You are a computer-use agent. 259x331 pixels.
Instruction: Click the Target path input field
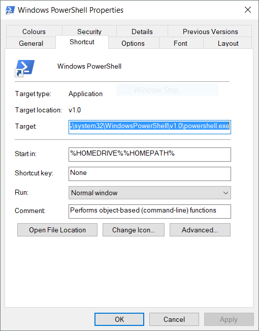[x=150, y=127]
